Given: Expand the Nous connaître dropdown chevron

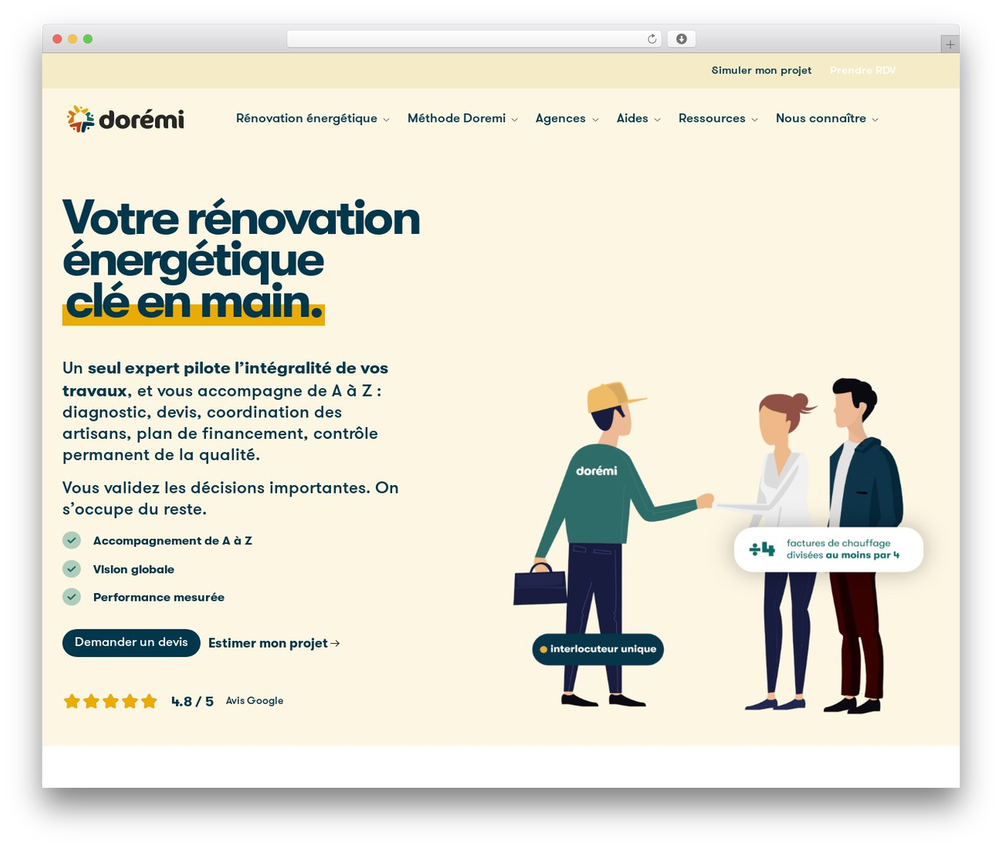Looking at the screenshot, I should (x=875, y=120).
